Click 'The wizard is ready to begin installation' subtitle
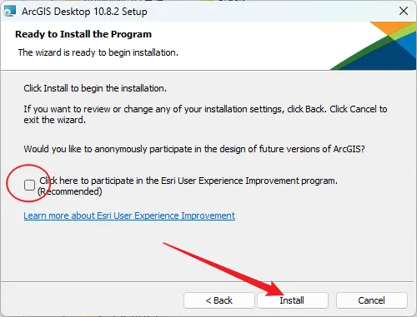Image resolution: width=417 pixels, height=317 pixels. (x=98, y=52)
